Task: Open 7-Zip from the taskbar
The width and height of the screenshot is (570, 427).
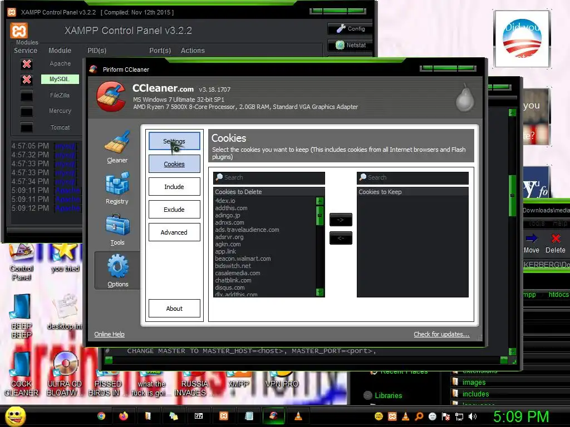Action: pyautogui.click(x=199, y=416)
